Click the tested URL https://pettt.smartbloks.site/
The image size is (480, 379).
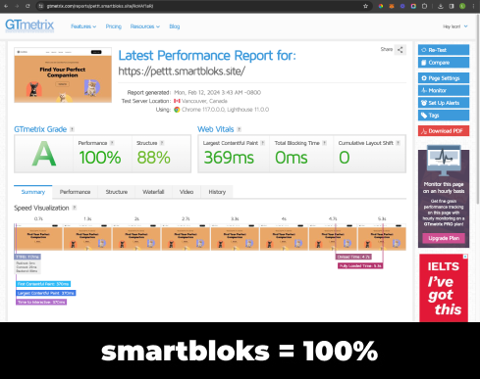[x=182, y=71]
